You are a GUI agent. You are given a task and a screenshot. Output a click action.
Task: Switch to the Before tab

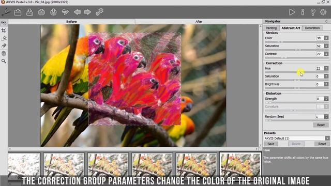click(71, 22)
